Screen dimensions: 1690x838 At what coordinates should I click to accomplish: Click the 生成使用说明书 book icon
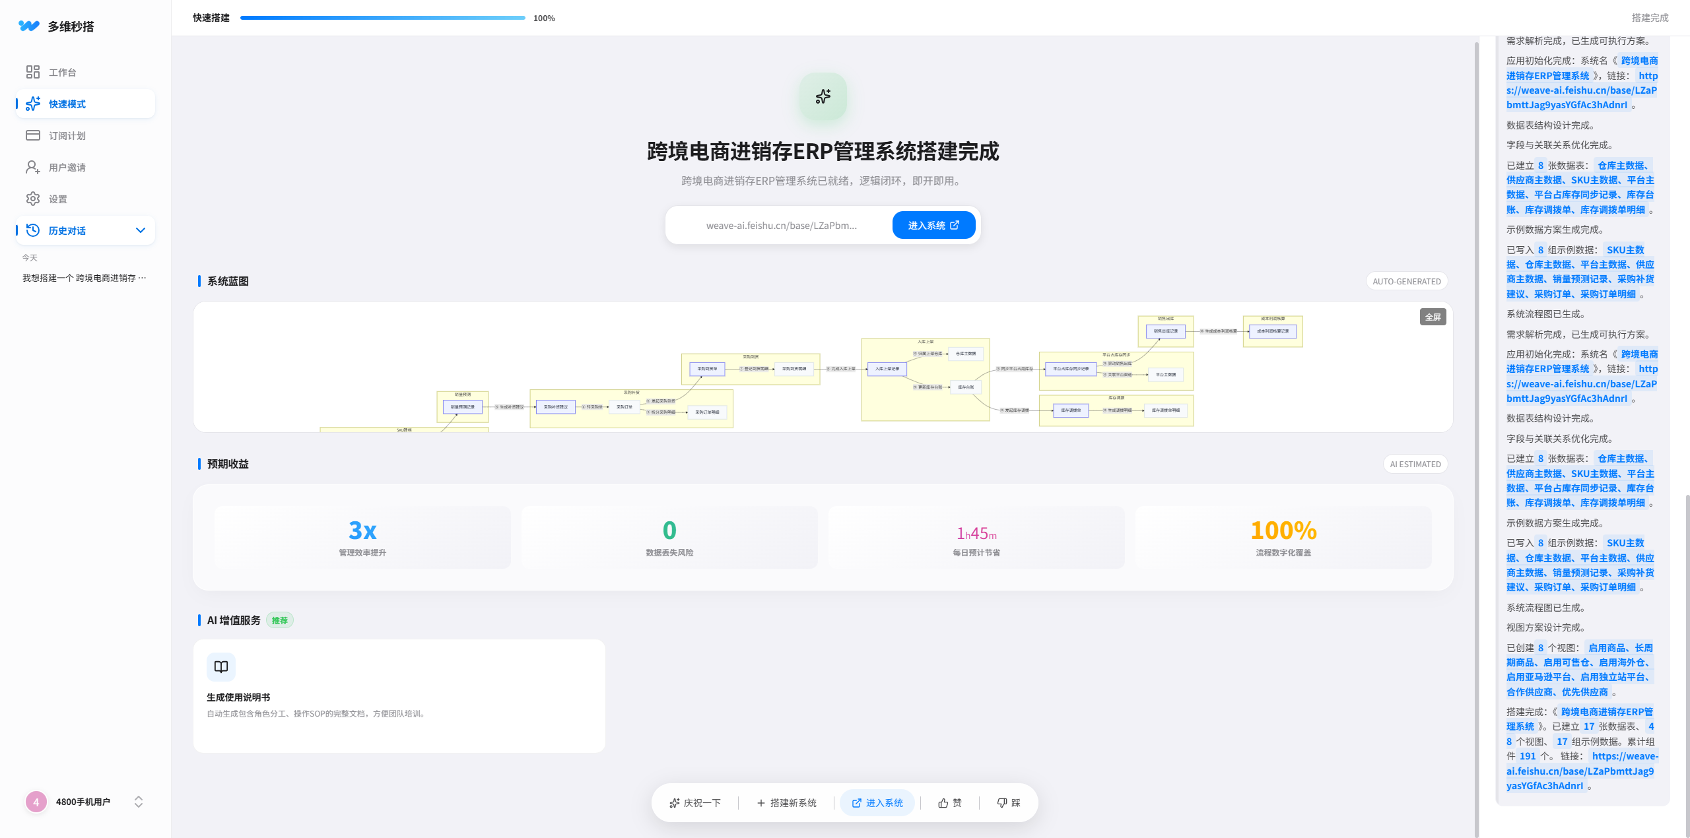pyautogui.click(x=221, y=666)
